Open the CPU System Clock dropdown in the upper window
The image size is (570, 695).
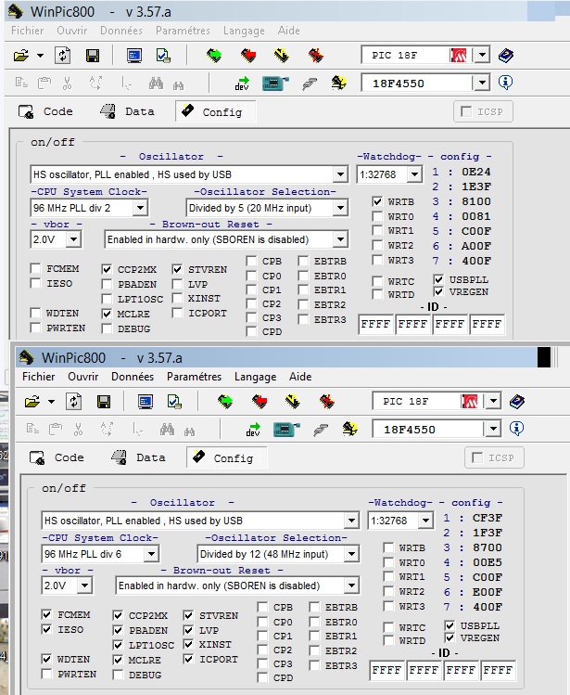point(140,208)
